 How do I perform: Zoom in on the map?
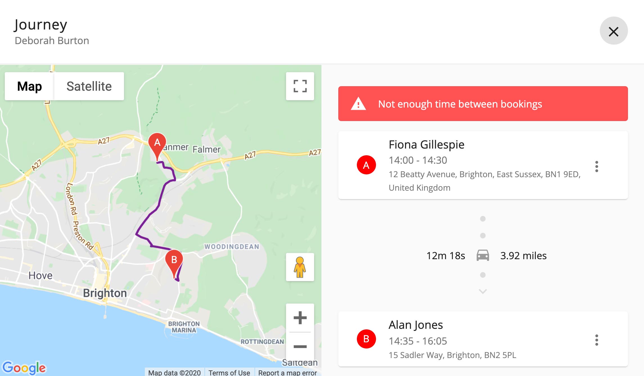tap(300, 318)
